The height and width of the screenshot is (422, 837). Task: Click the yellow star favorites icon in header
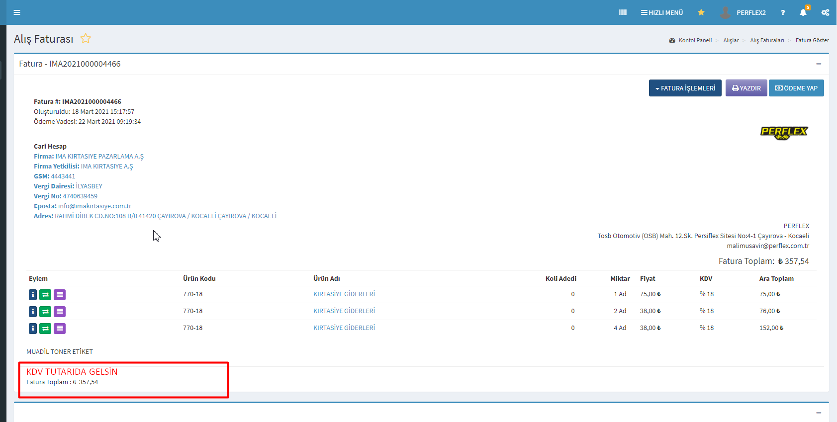point(701,12)
